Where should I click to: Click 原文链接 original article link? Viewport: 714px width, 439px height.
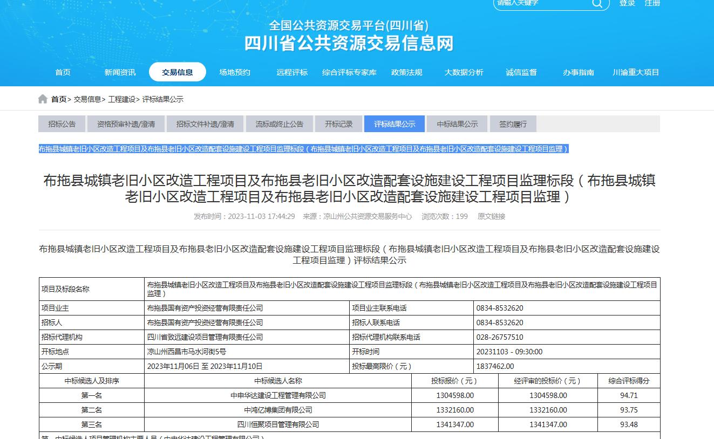tap(491, 216)
